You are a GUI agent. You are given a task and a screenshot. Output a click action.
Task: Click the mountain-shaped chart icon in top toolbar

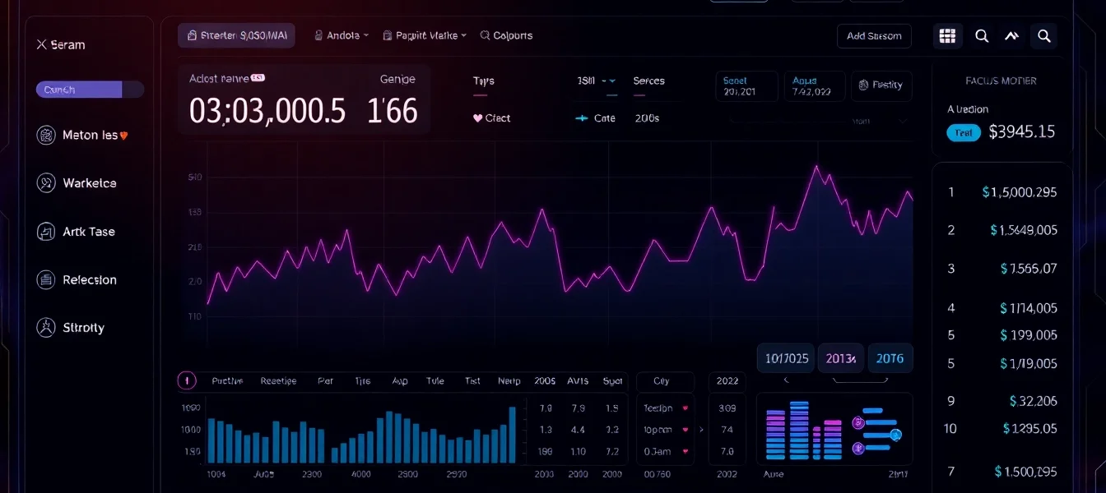coord(1012,36)
